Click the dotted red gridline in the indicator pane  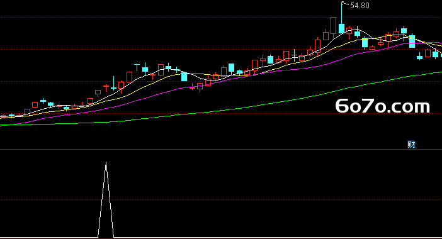221,200
